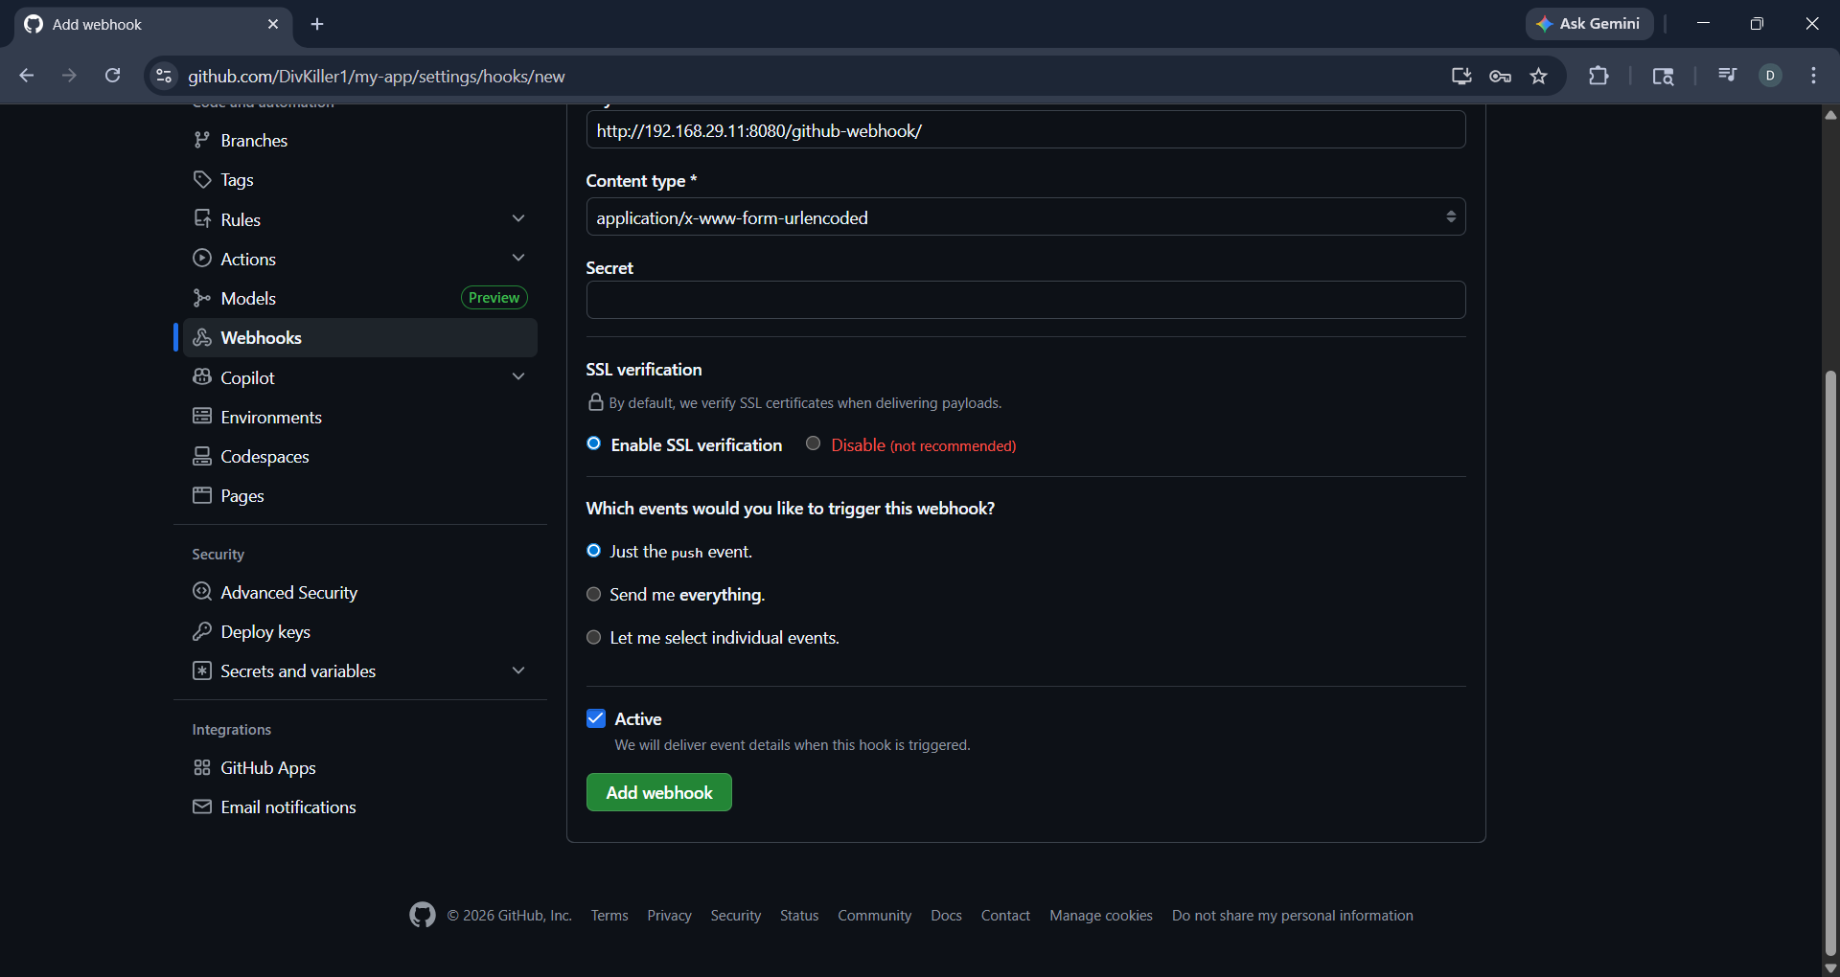Open the Deploy keys section
This screenshot has width=1840, height=977.
[x=264, y=631]
